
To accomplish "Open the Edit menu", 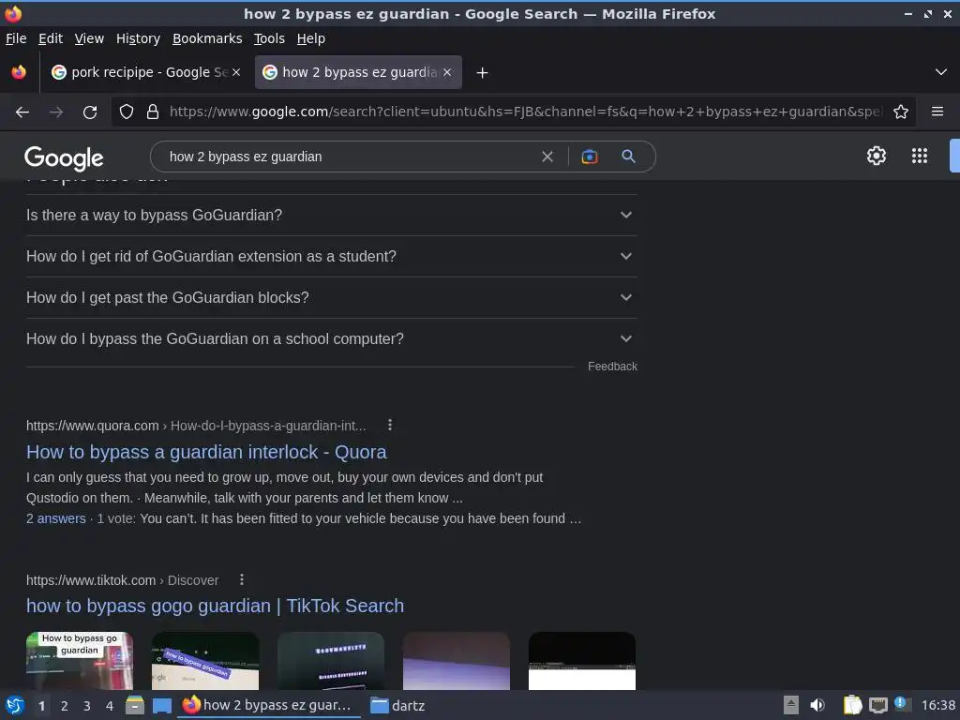I will click(x=51, y=38).
